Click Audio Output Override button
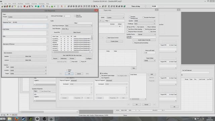Screen dimensions: 215x121 [x=144, y=40]
